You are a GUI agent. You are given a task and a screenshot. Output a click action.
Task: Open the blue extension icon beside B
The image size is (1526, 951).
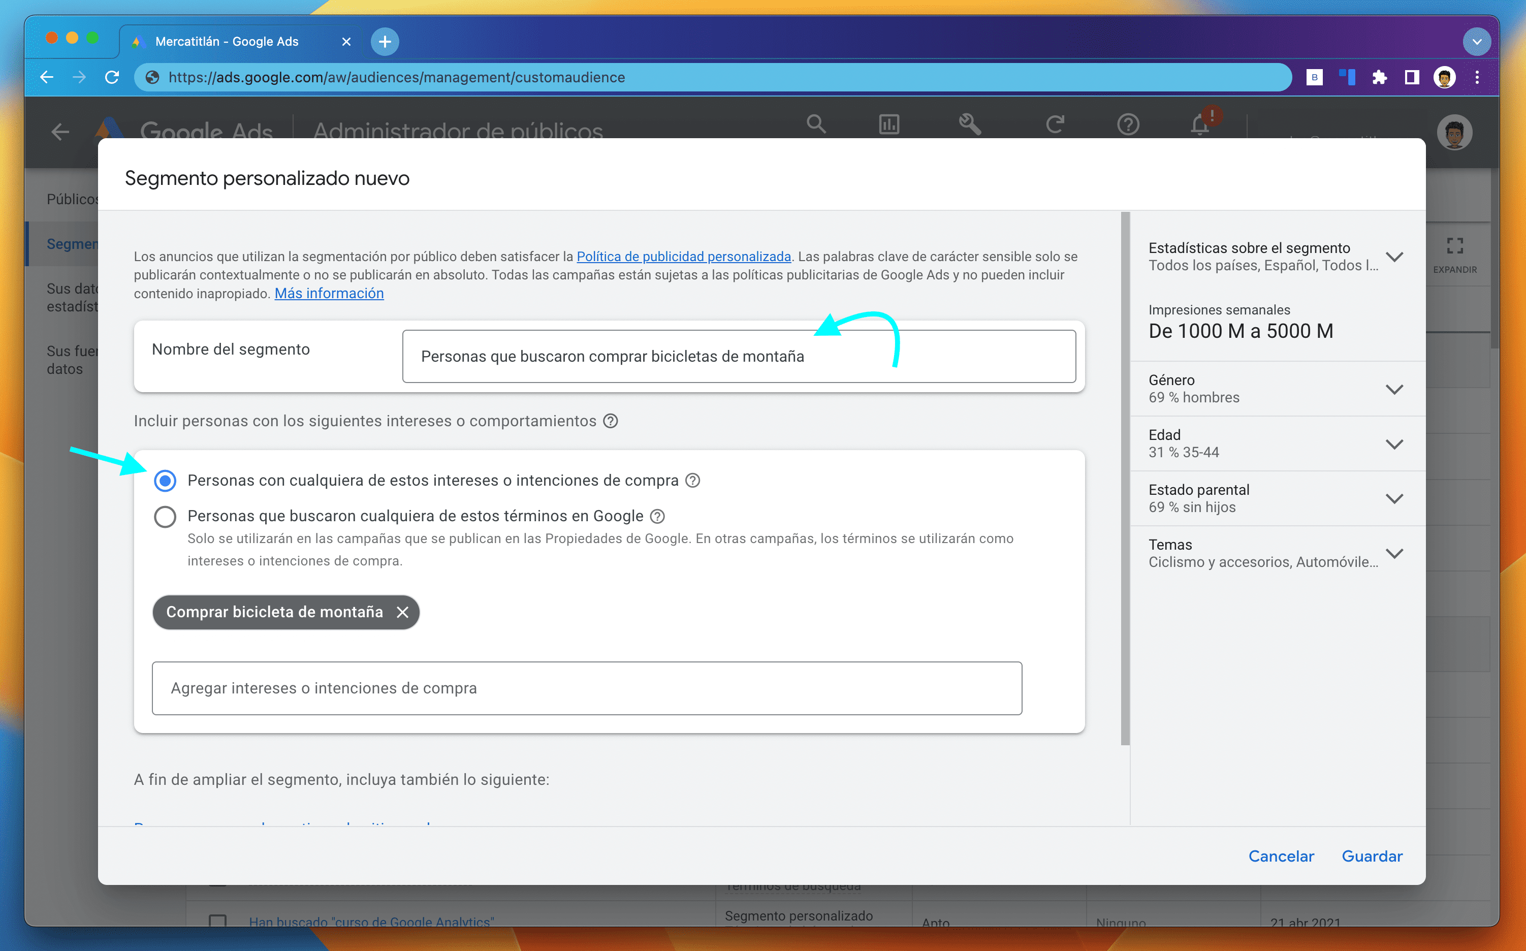[x=1347, y=77]
